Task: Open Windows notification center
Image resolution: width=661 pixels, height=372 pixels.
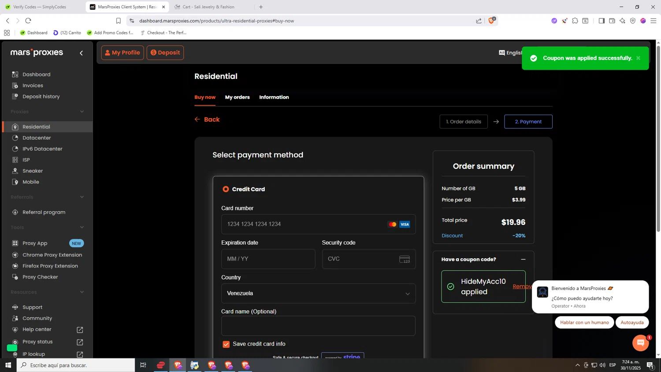Action: [x=650, y=365]
